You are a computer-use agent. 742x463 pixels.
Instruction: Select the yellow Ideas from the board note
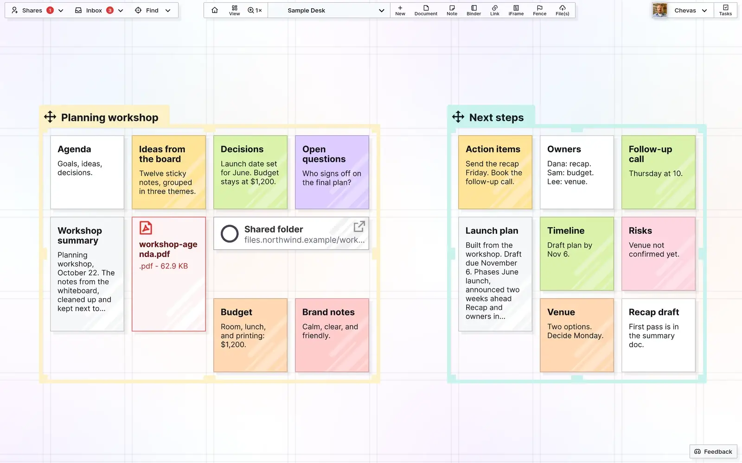pos(169,172)
